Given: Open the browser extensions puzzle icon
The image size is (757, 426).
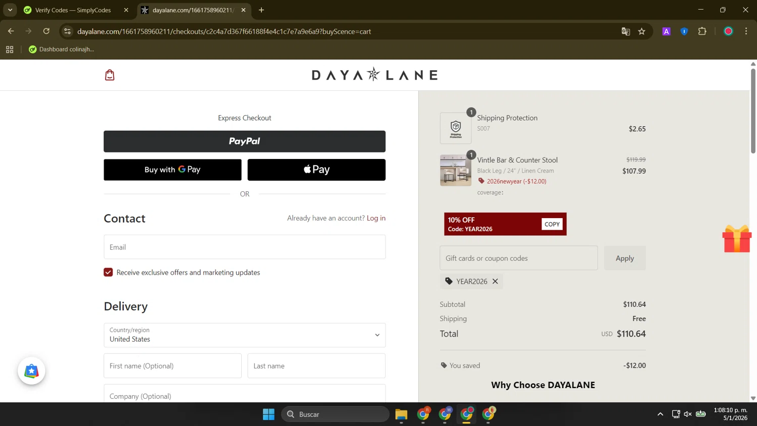Looking at the screenshot, I should click(702, 31).
